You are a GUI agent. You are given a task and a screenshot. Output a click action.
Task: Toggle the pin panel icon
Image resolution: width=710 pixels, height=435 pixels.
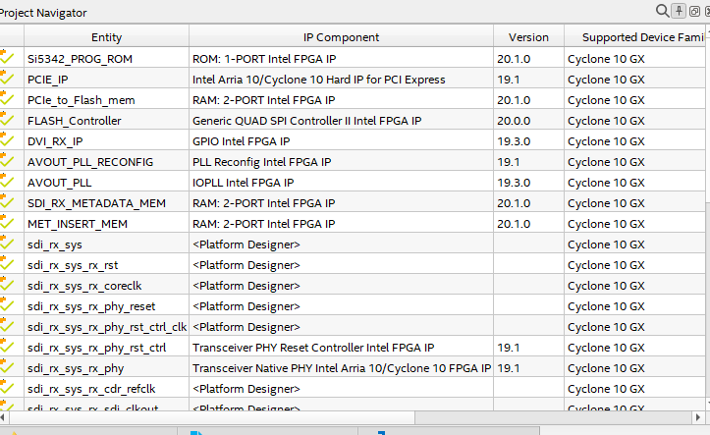[679, 11]
